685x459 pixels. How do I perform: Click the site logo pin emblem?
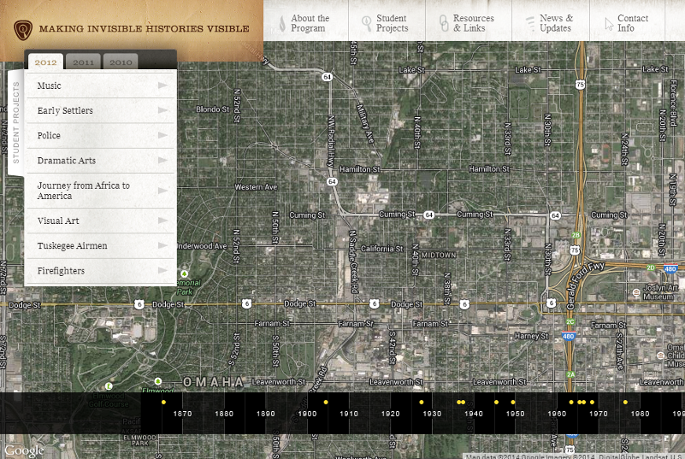tap(23, 30)
